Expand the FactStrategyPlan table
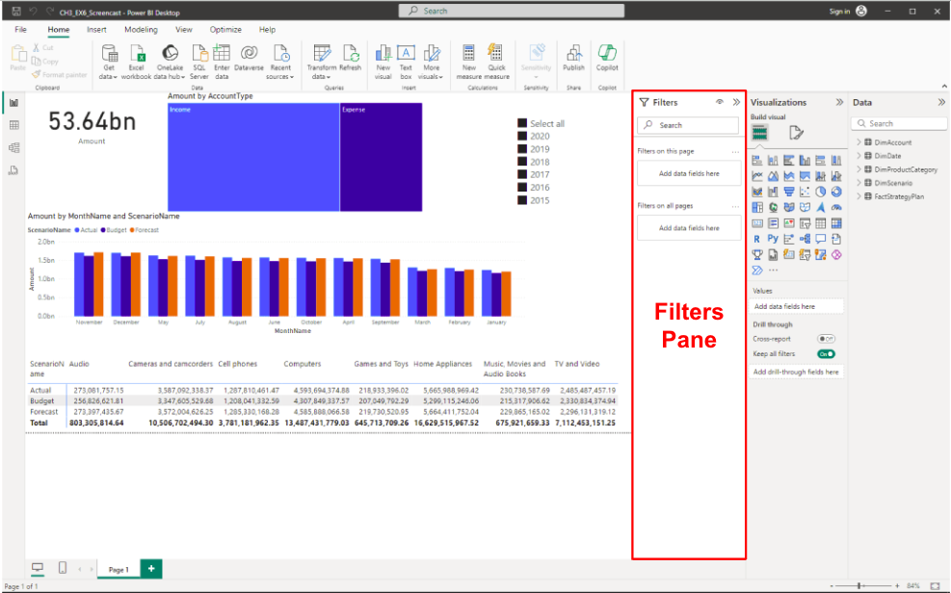Screen dimensions: 951x593 point(859,196)
